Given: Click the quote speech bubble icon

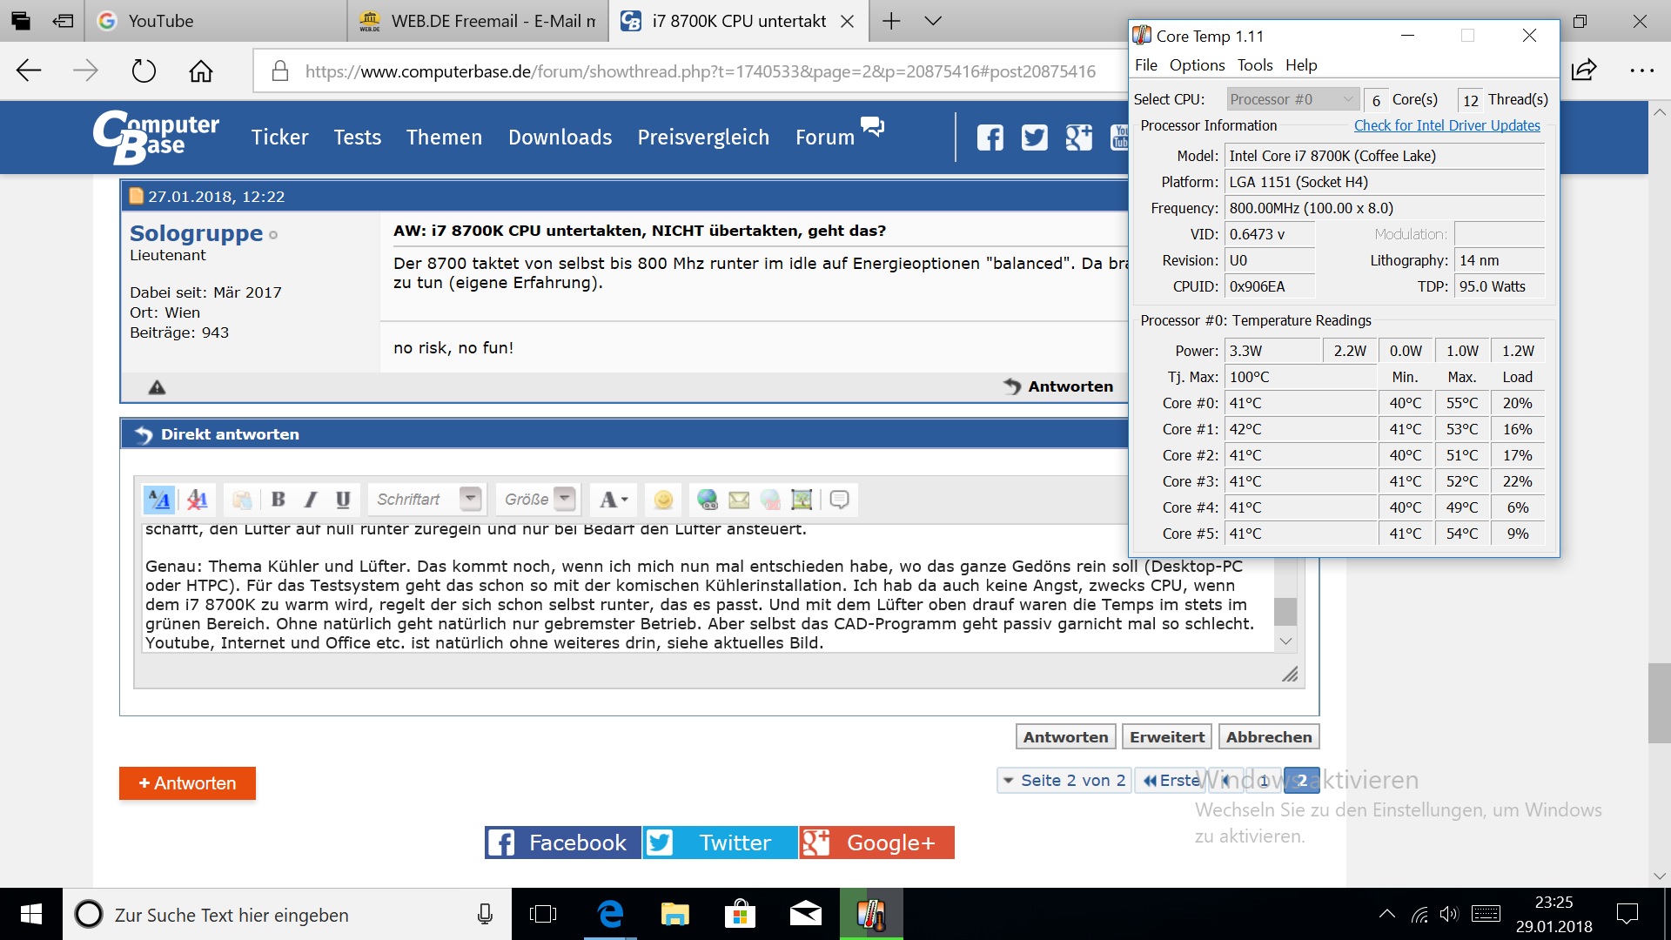Looking at the screenshot, I should 839,500.
